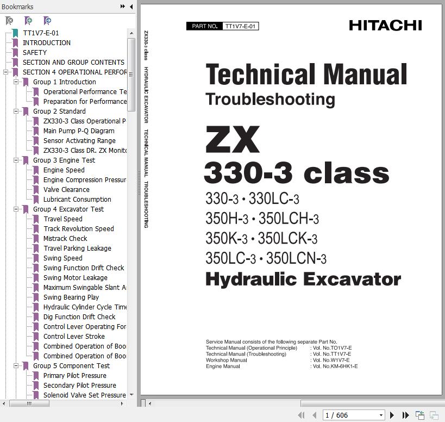Click the bookmark icon beside ZX330-3 Class Operational
The height and width of the screenshot is (422, 445).
tap(36, 121)
